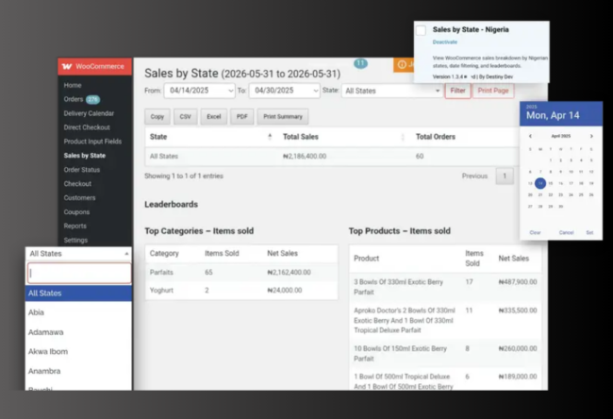The width and height of the screenshot is (613, 419).
Task: Open Order Status menu item
Action: (x=82, y=170)
